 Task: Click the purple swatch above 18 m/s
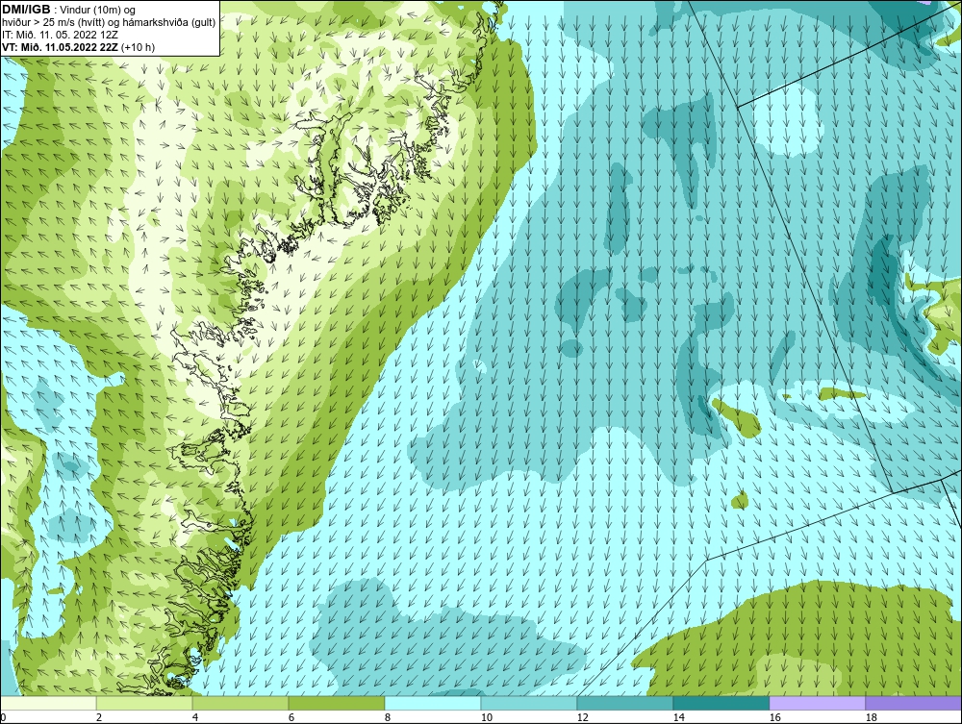[x=913, y=703]
